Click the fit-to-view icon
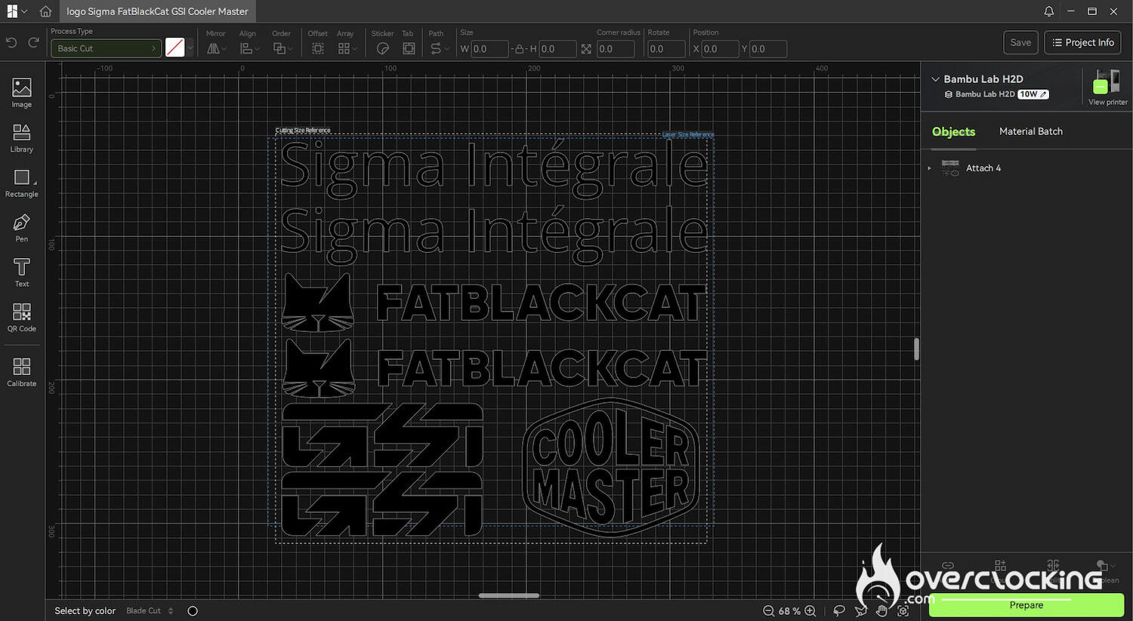 pyautogui.click(x=903, y=610)
